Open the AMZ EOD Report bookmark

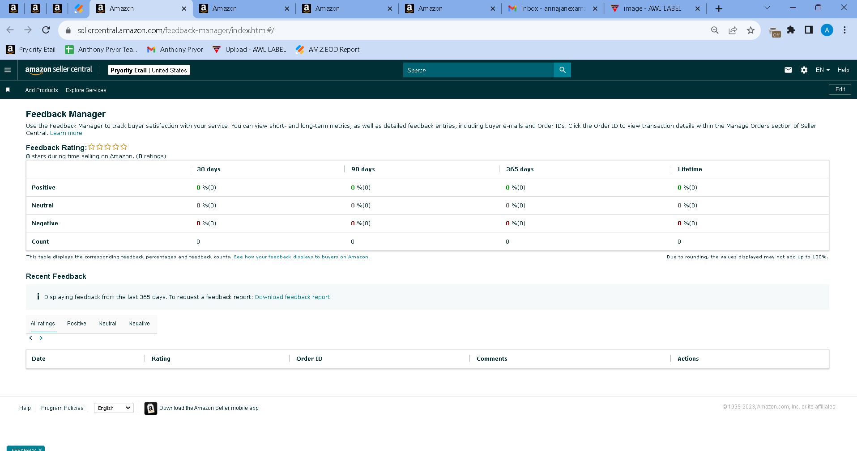click(328, 50)
